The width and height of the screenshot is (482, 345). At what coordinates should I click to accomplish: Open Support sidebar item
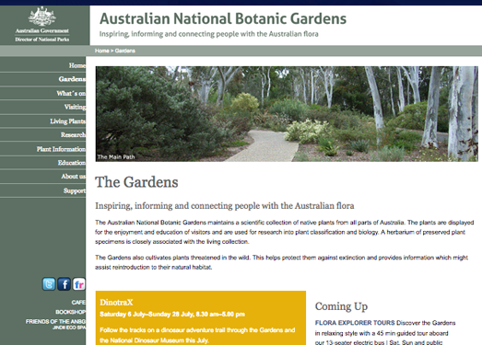click(x=75, y=190)
